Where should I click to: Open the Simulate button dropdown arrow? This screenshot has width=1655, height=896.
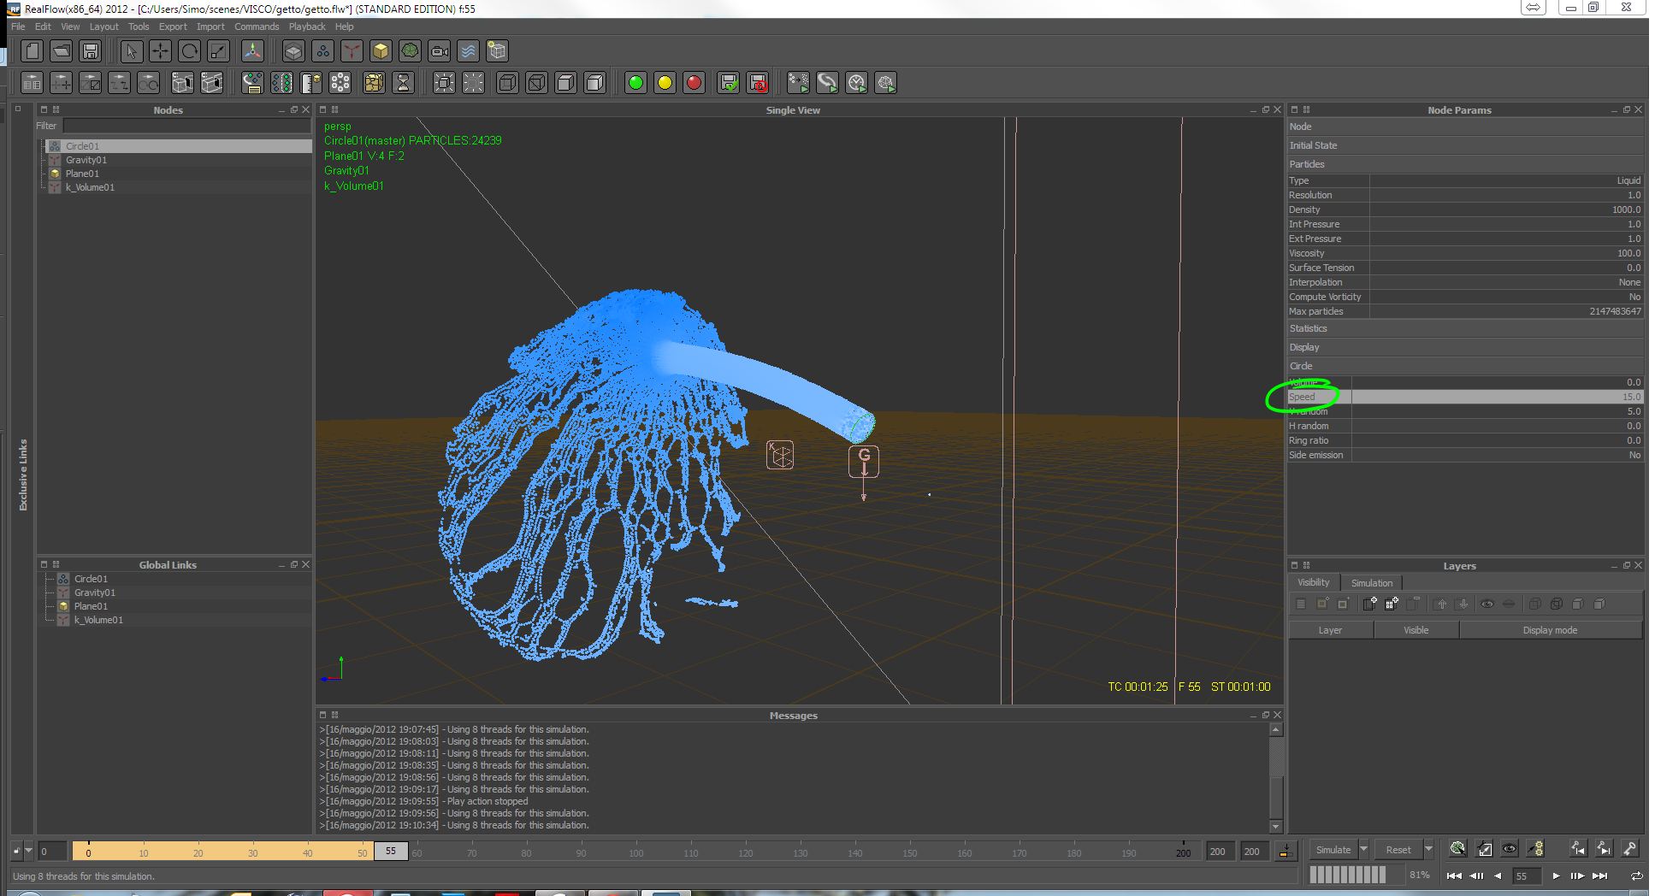1364,849
